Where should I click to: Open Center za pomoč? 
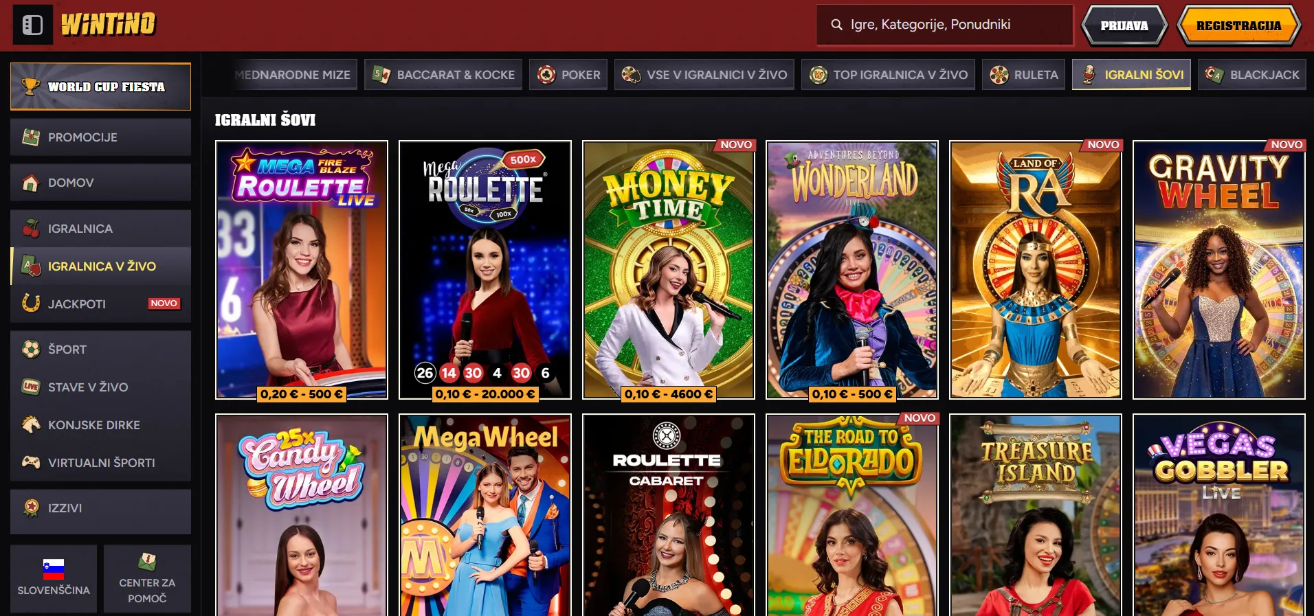coord(147,578)
